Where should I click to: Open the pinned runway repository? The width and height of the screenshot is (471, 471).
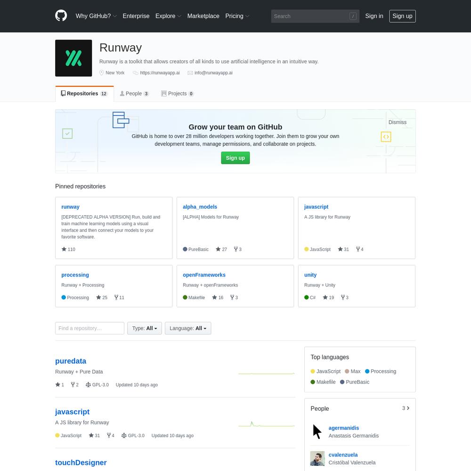[70, 207]
